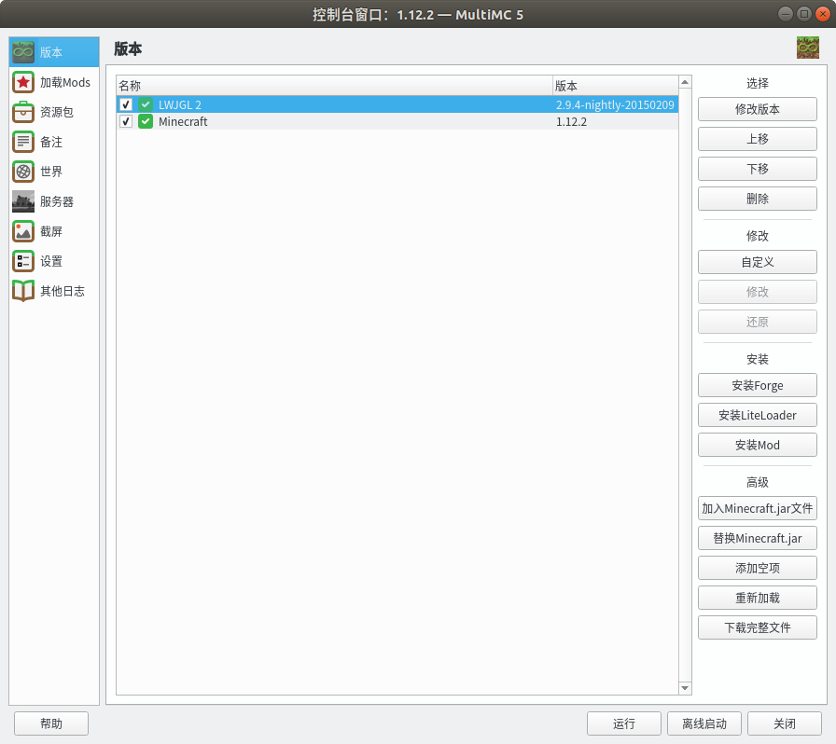Open the 备注 page
The height and width of the screenshot is (744, 836).
pyautogui.click(x=54, y=142)
